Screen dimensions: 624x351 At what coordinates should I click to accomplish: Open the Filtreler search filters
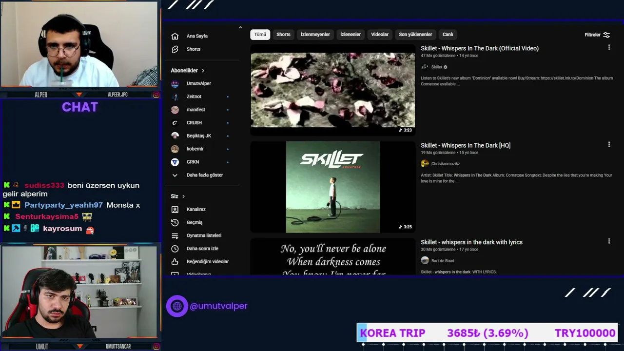(597, 35)
